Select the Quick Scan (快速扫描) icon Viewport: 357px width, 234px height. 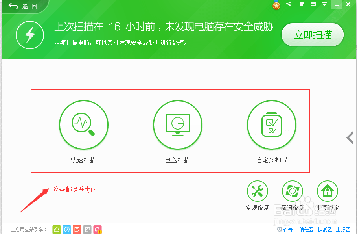pos(84,125)
